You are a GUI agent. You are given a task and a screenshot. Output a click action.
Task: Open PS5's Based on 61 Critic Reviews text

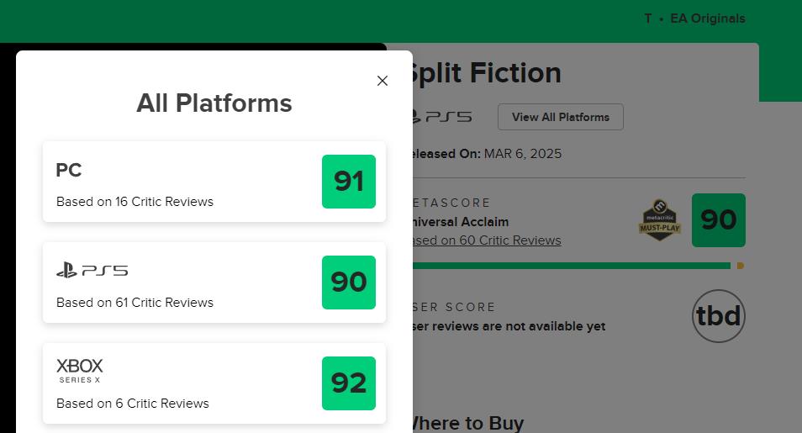tap(135, 303)
